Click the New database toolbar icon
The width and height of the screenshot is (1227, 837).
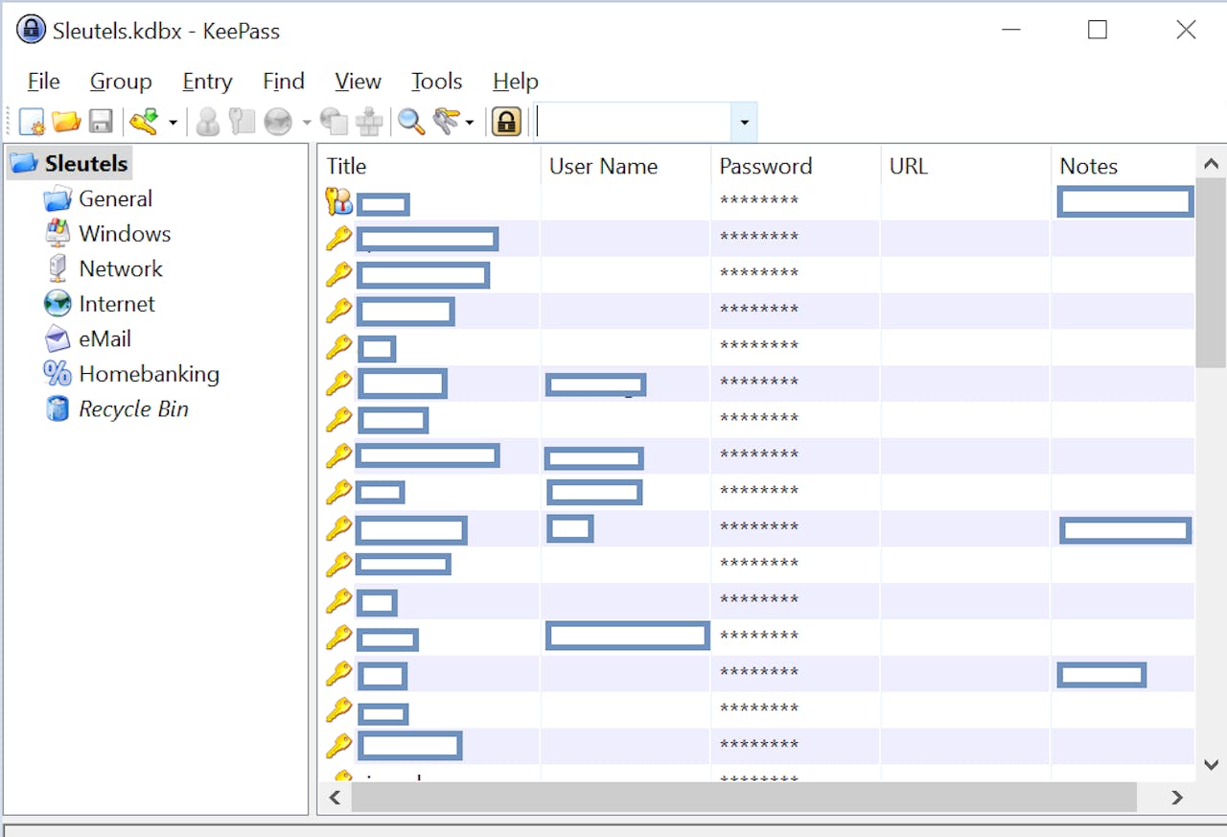coord(32,122)
